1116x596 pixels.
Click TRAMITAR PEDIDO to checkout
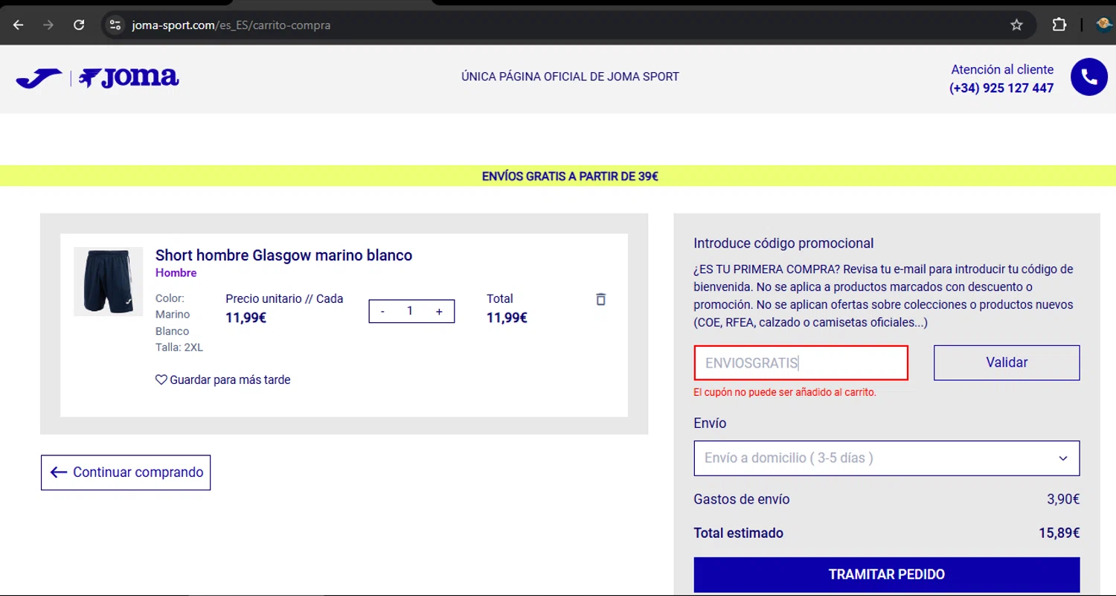pos(887,574)
